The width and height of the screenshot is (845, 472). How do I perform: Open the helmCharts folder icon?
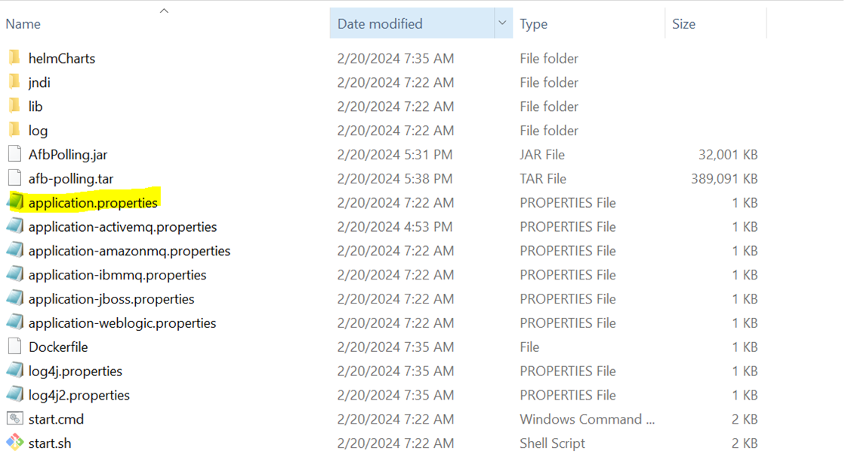tap(16, 58)
